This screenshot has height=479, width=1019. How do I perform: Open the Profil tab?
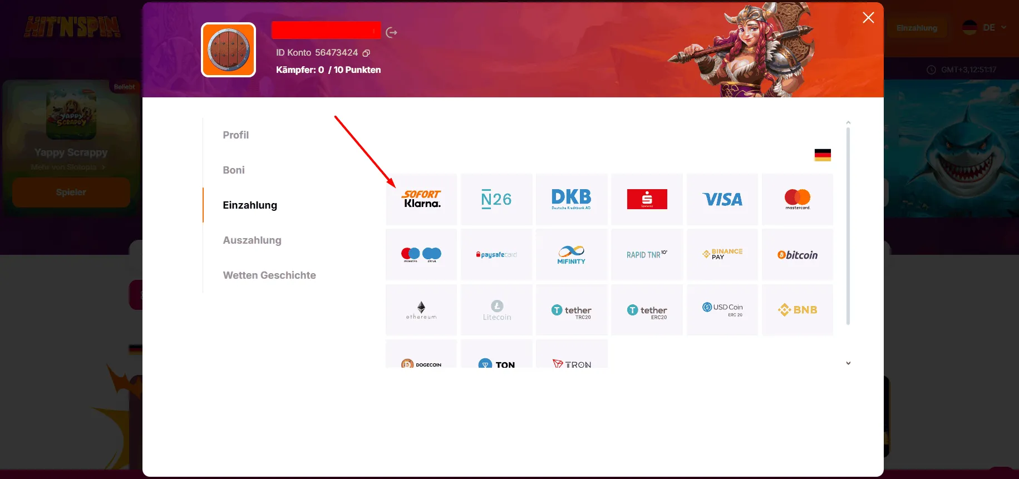[x=235, y=135]
